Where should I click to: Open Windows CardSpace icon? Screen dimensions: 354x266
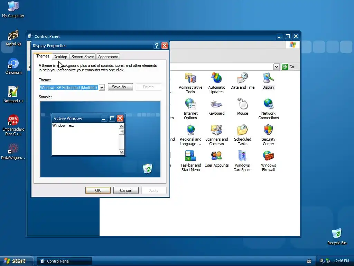(242, 161)
